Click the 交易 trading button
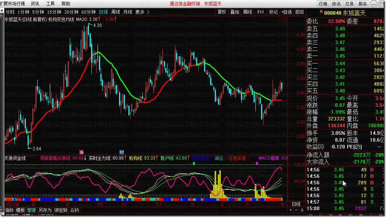This screenshot has width=387, height=218. [x=349, y=4]
